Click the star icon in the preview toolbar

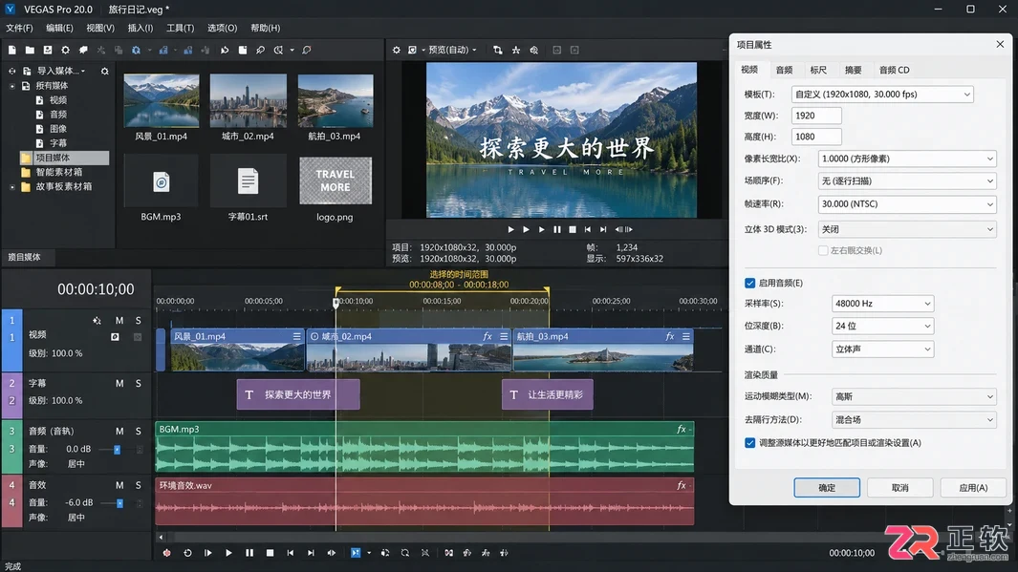click(516, 50)
